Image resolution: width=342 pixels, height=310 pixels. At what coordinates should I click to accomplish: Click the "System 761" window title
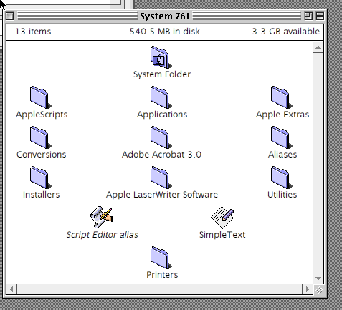[165, 16]
